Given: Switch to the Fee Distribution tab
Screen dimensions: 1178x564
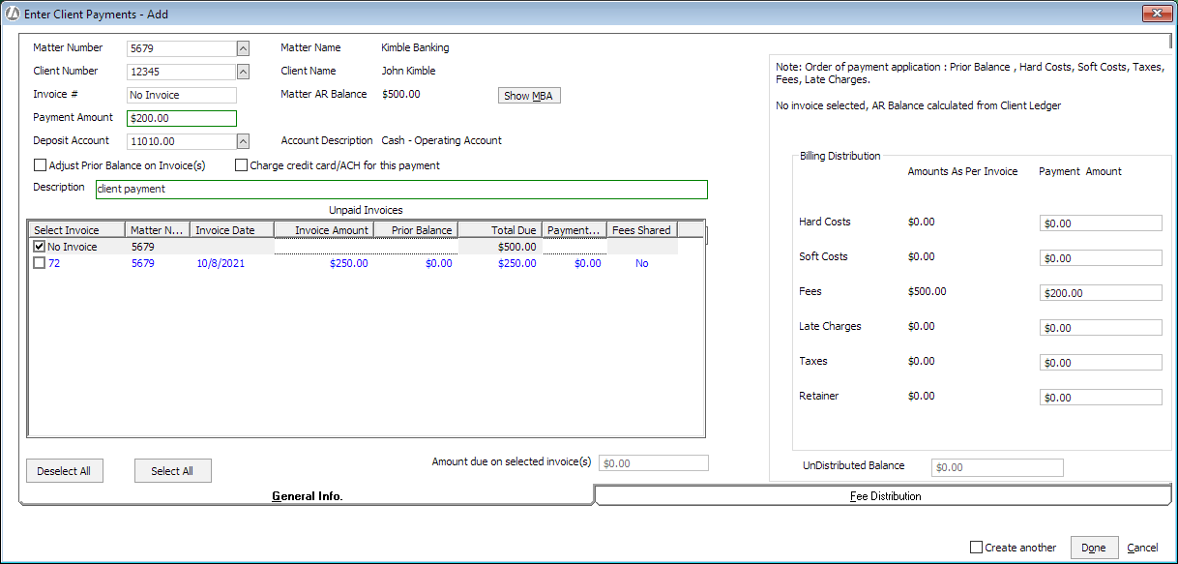Looking at the screenshot, I should tap(884, 496).
